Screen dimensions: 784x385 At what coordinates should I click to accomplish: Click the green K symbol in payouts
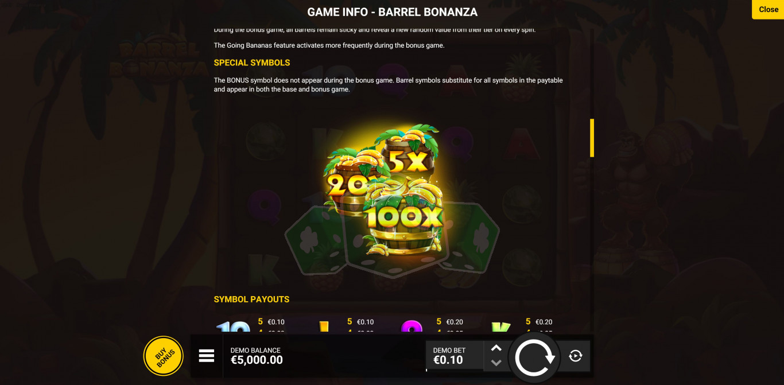pyautogui.click(x=500, y=328)
